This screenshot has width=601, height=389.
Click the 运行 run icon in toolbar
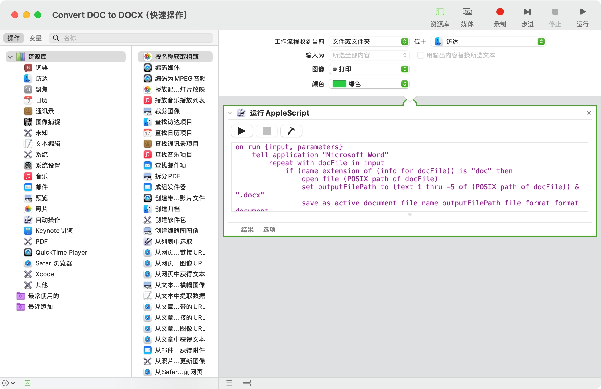click(582, 12)
